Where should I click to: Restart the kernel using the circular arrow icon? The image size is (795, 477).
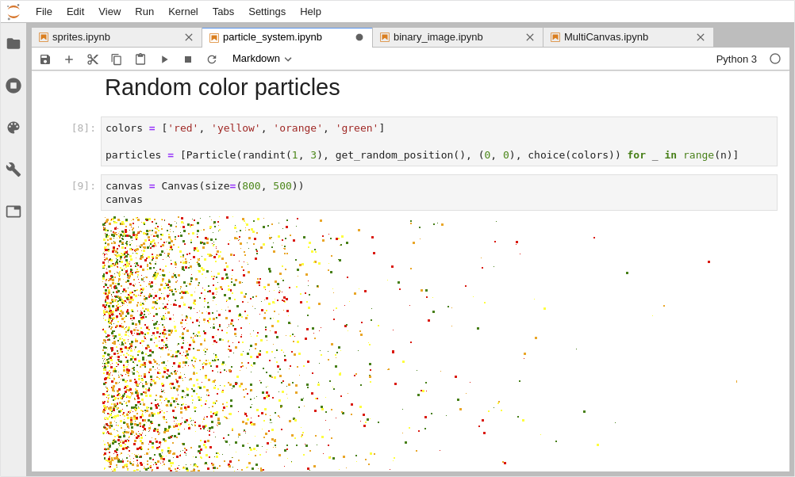[x=212, y=59]
